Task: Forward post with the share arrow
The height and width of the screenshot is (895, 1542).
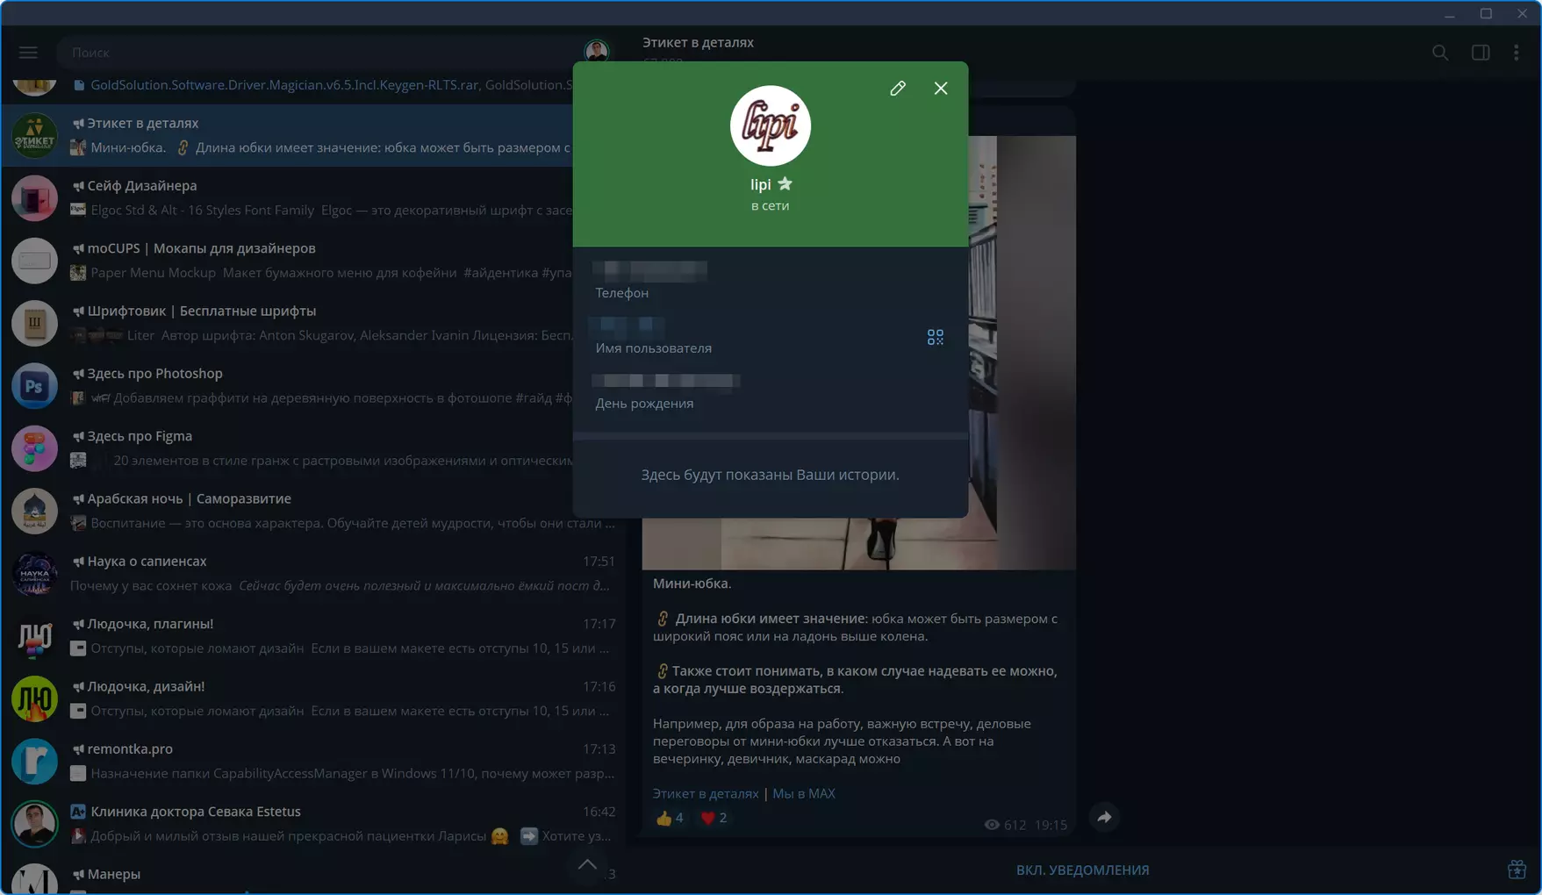Action: pos(1104,817)
